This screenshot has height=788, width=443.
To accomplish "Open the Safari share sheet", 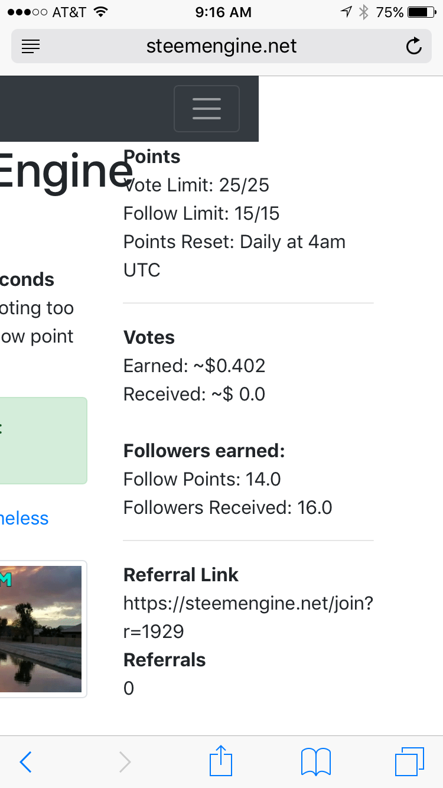I will coord(221,761).
